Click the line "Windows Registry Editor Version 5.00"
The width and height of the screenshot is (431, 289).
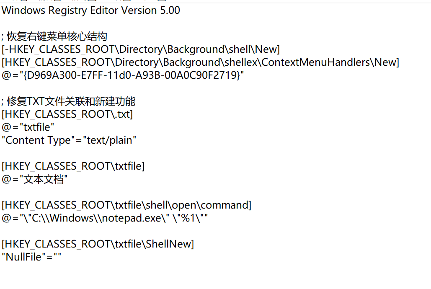(x=91, y=10)
